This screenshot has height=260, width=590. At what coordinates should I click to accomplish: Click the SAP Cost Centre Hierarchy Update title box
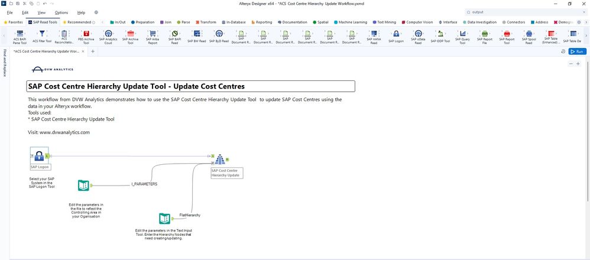coord(190,86)
